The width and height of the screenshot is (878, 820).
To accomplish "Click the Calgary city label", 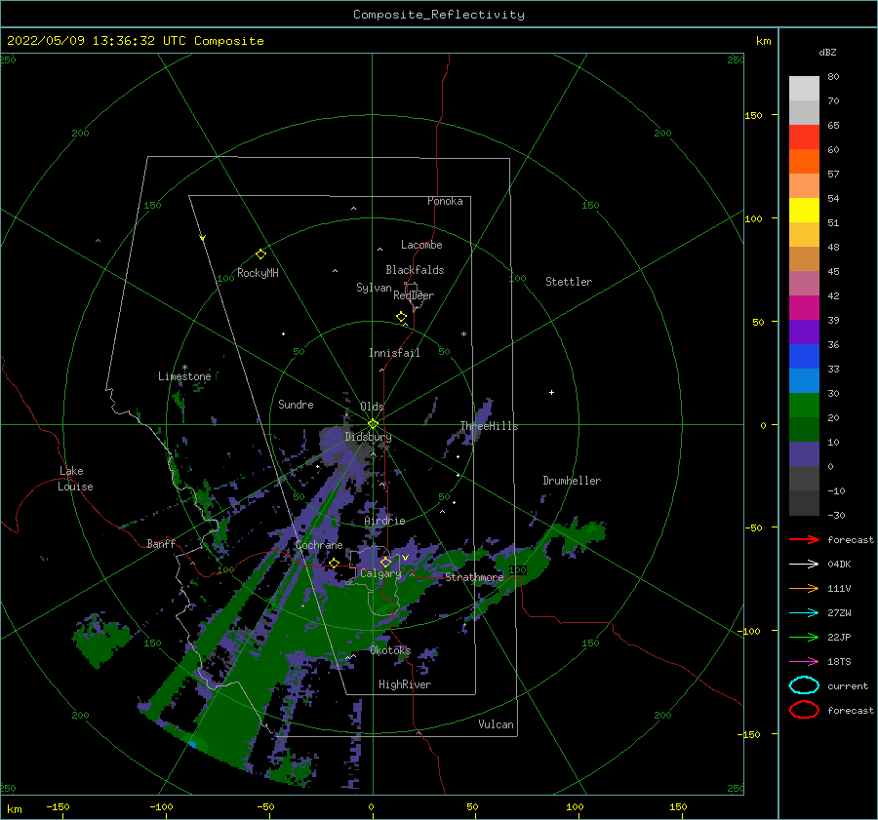I will pyautogui.click(x=380, y=573).
